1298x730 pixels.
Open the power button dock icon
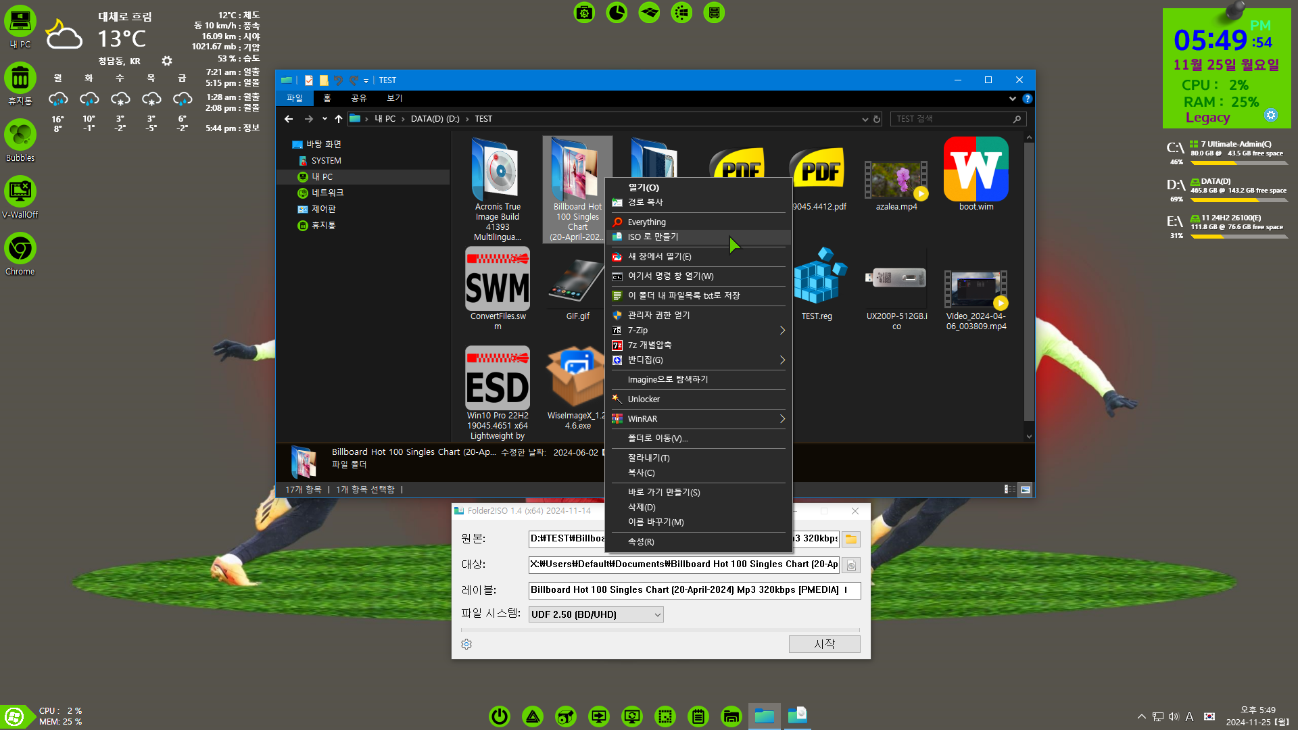pyautogui.click(x=500, y=716)
